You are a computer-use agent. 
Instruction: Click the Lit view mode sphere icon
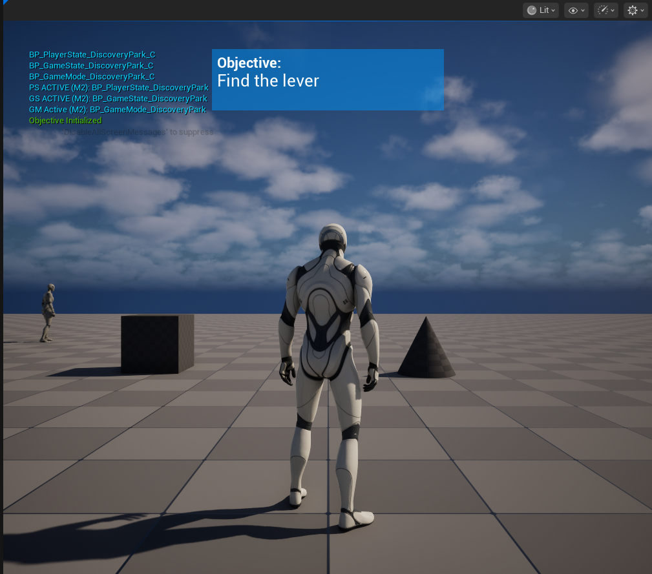532,10
